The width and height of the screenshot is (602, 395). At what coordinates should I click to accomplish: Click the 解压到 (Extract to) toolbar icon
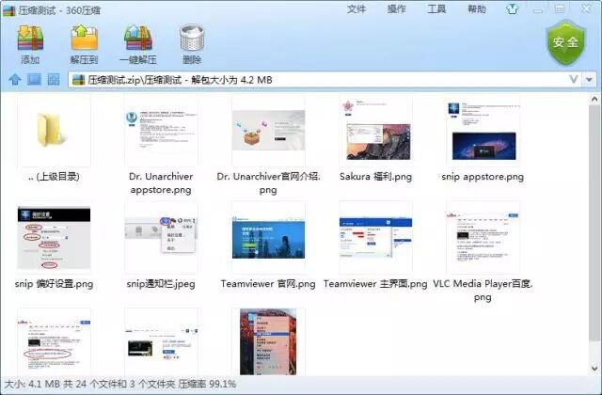[x=84, y=38]
